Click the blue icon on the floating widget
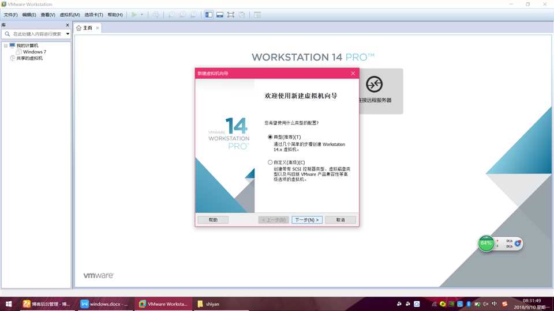This screenshot has height=311, width=554. pyautogui.click(x=518, y=243)
